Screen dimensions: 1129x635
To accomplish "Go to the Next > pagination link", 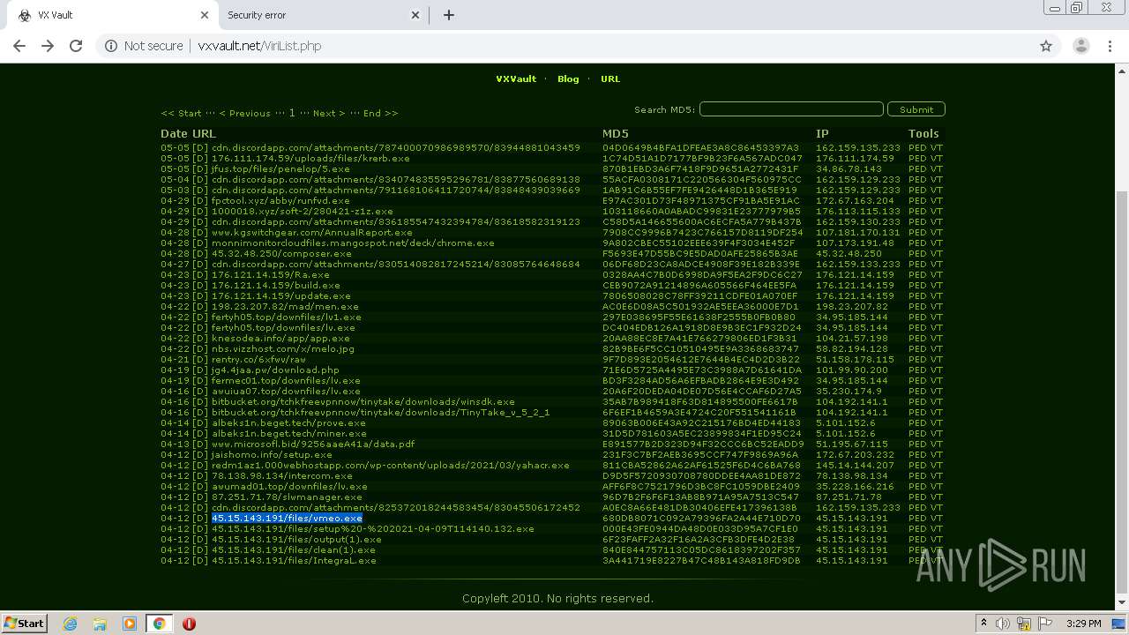I will pyautogui.click(x=329, y=113).
